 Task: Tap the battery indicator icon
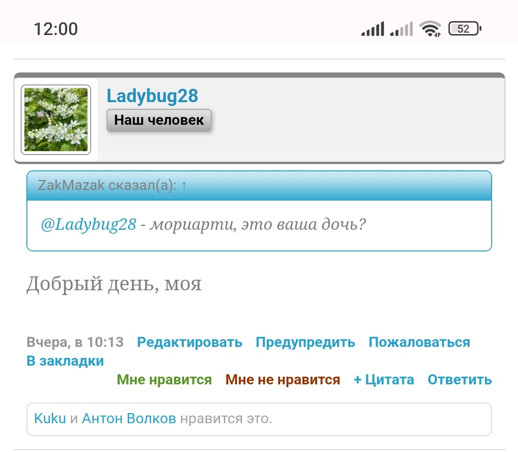(x=465, y=28)
